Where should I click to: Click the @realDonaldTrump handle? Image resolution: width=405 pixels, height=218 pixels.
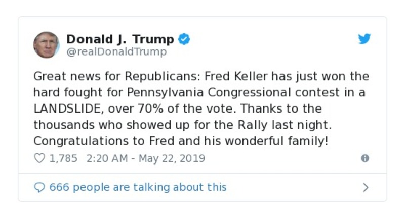point(116,52)
